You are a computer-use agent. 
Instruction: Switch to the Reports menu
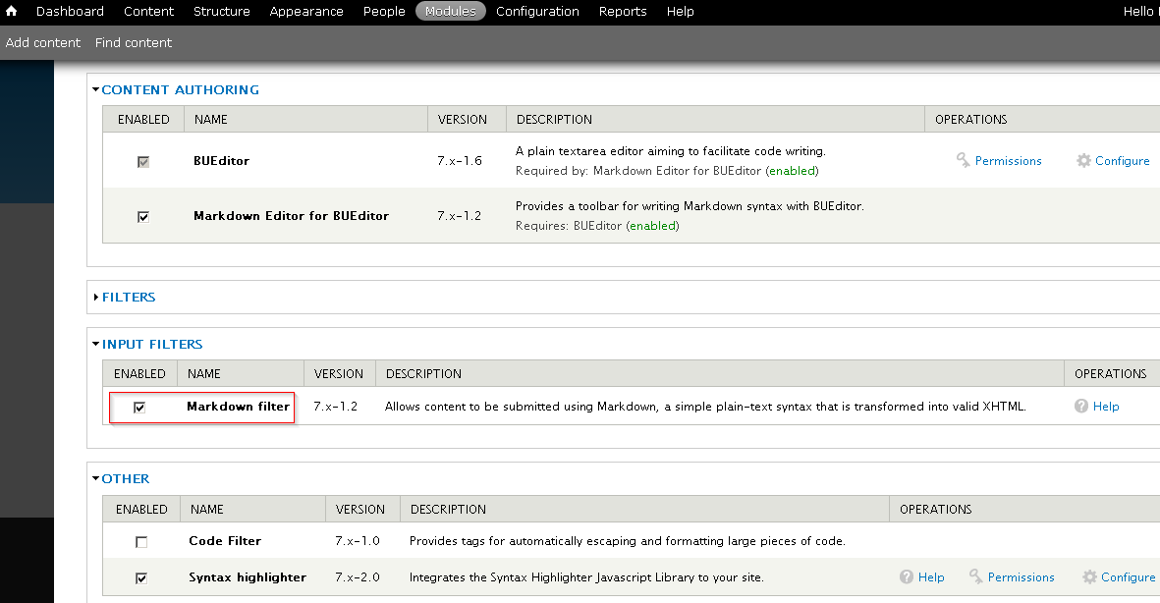[x=622, y=11]
